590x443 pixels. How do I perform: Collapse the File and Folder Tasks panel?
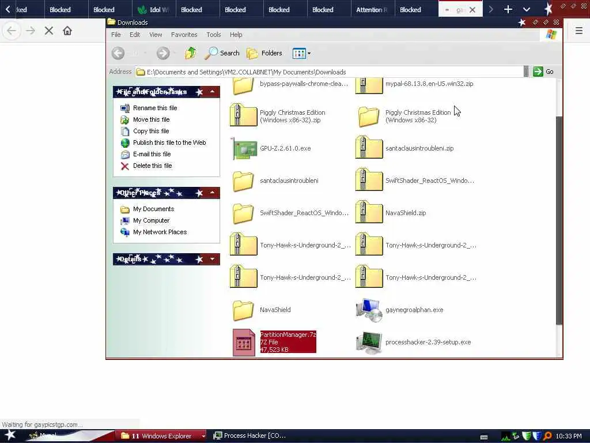[x=212, y=92]
